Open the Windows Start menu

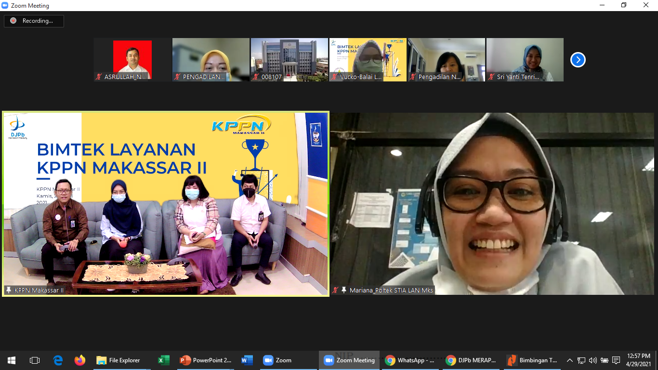(x=12, y=360)
